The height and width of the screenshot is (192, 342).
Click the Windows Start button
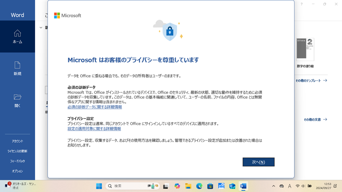[x=99, y=186]
